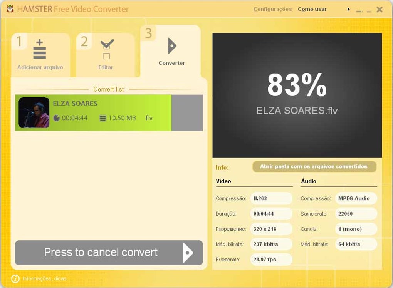
Task: Click the H.263 video compression field
Action: click(x=271, y=198)
